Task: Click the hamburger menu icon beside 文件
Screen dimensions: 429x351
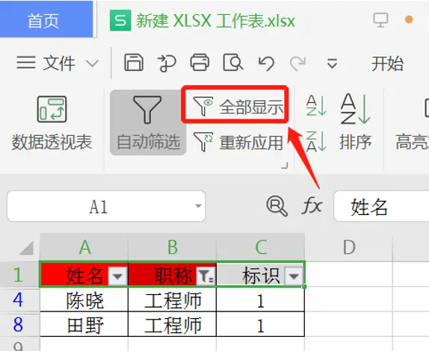Action: point(26,63)
